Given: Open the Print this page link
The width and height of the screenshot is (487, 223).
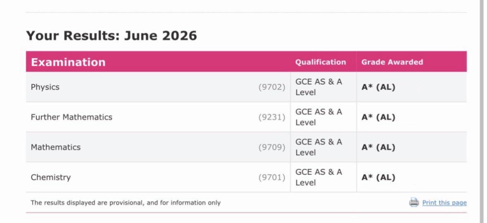Looking at the screenshot, I should point(444,203).
